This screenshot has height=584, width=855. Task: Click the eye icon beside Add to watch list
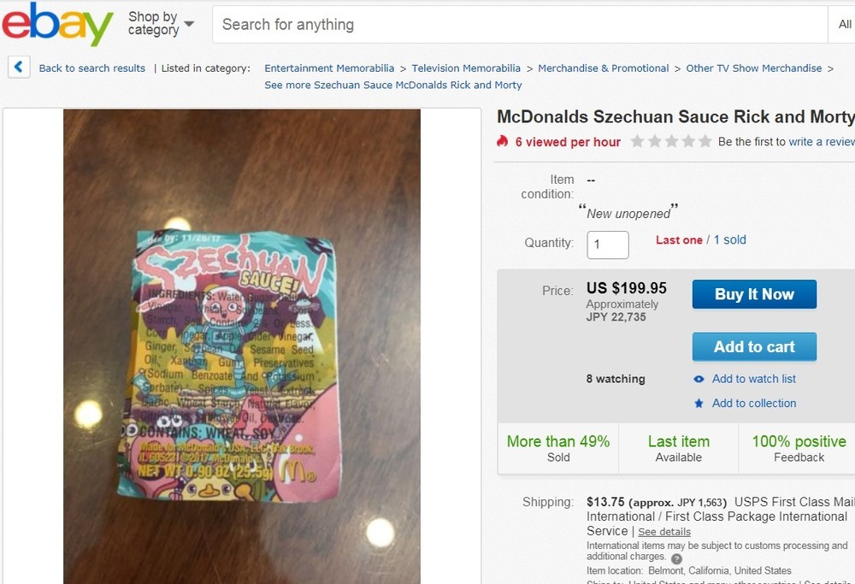point(701,379)
